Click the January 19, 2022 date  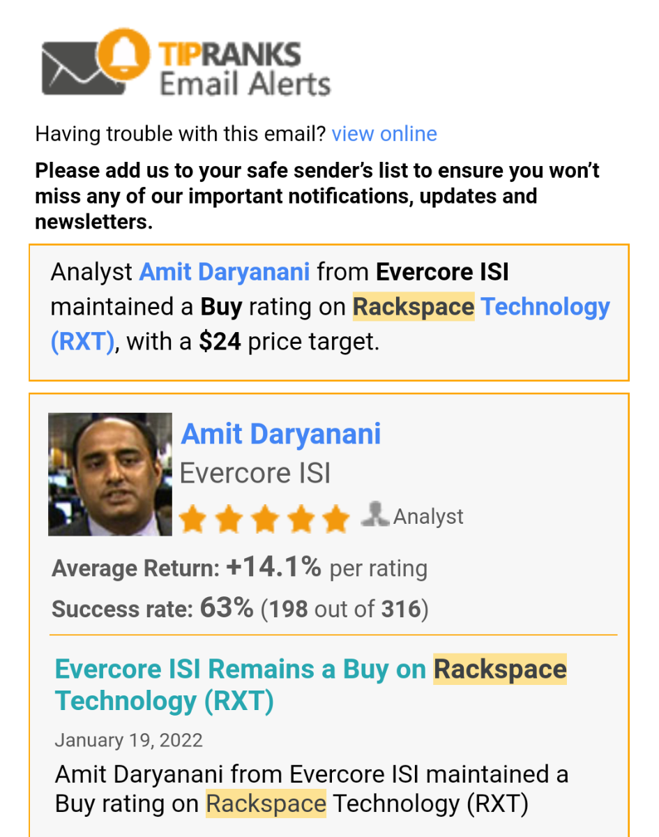pos(128,740)
